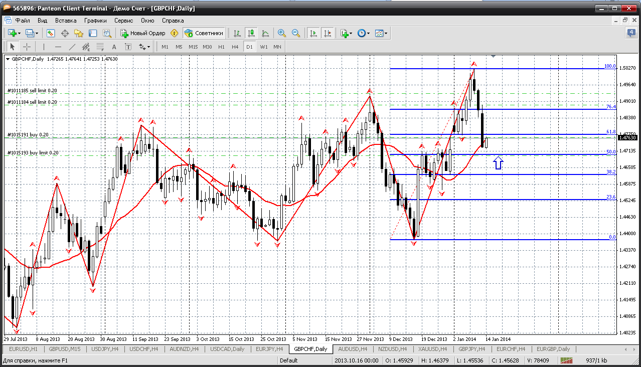Open the Market Watch window icon
This screenshot has height=367, width=641.
[x=51, y=33]
